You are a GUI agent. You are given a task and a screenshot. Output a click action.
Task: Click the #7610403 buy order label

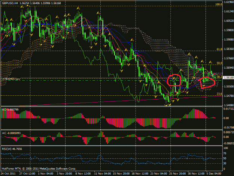point(11,79)
